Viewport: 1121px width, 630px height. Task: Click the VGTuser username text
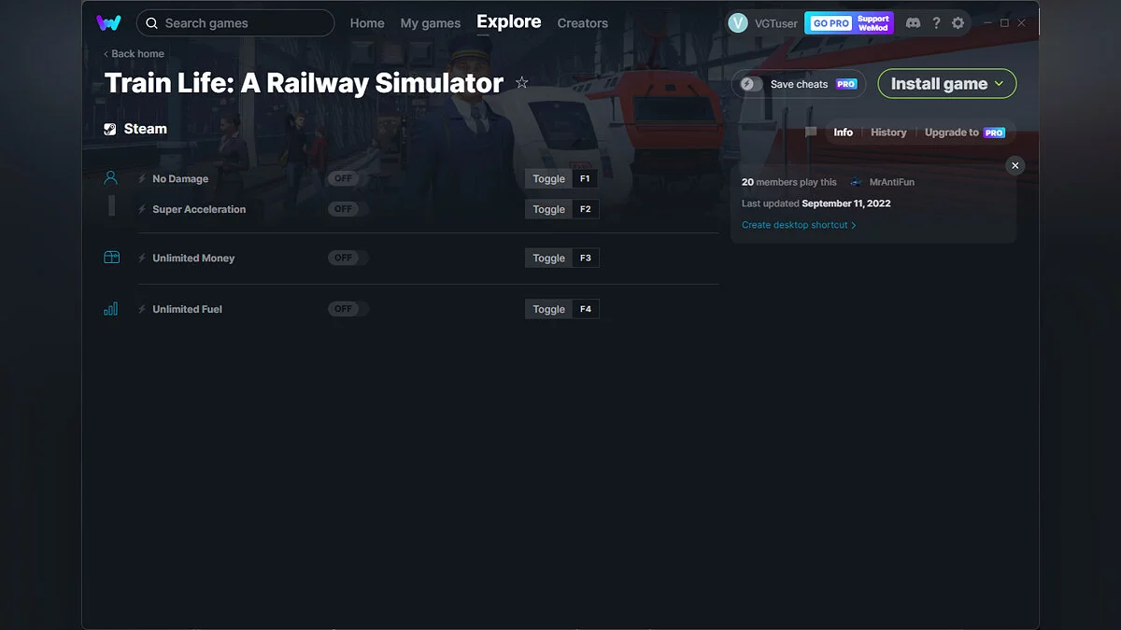(775, 23)
